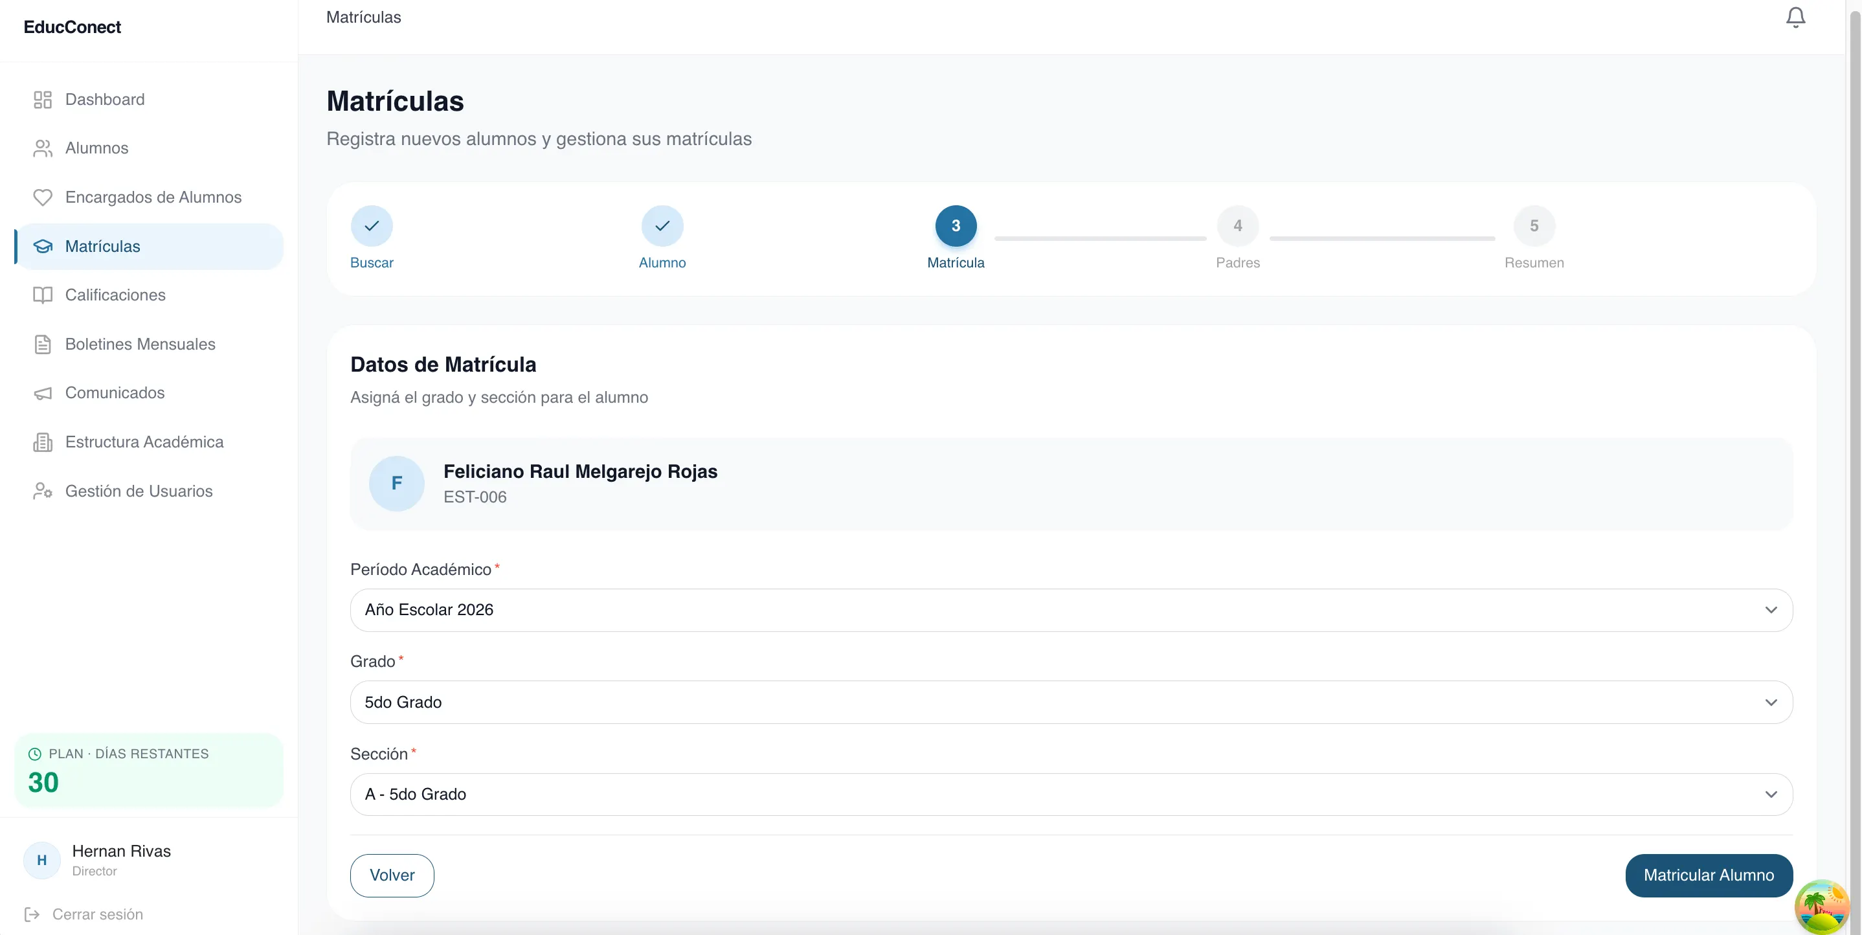Open the Sección dropdown
The width and height of the screenshot is (1862, 935).
tap(1070, 794)
